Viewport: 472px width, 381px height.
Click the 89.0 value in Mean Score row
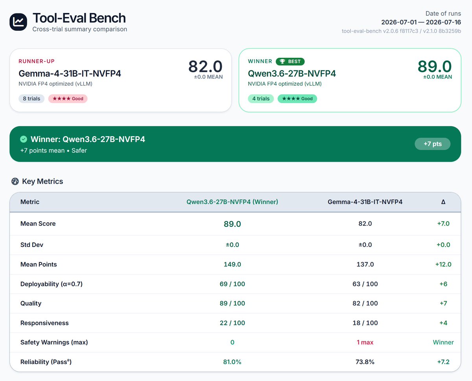pyautogui.click(x=232, y=224)
